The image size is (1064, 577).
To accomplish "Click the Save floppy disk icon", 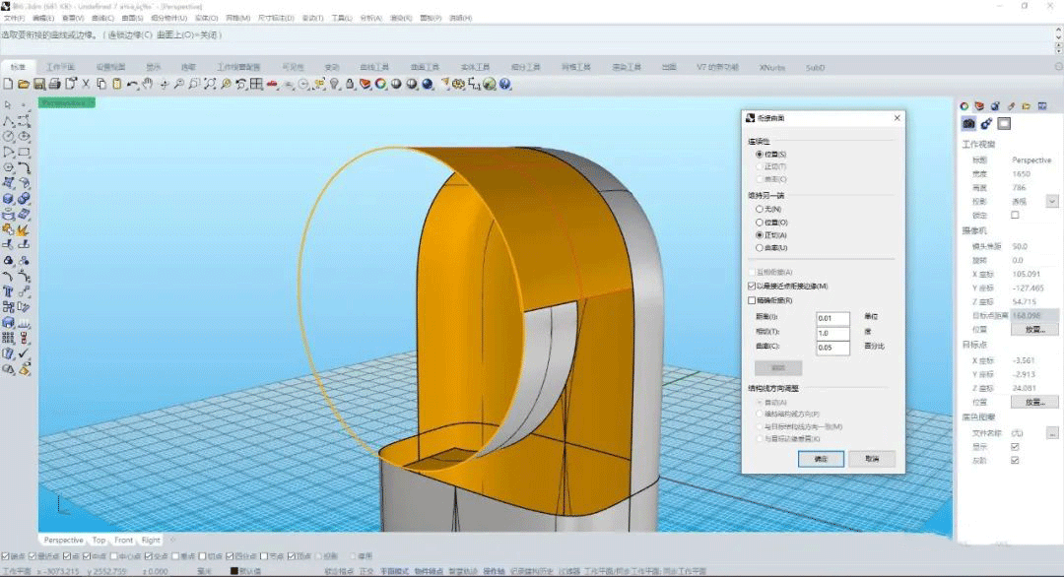I will click(39, 84).
